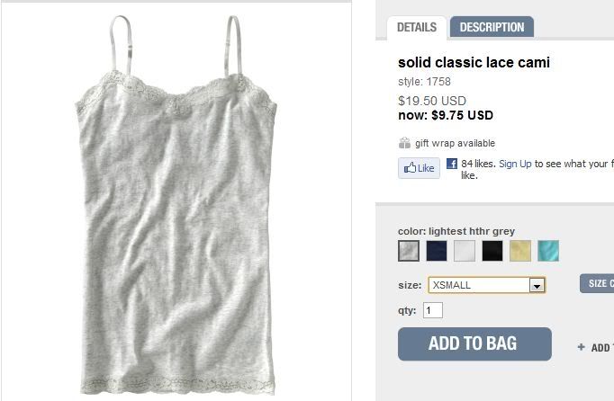Click the ADD TO BAG button

(x=474, y=343)
